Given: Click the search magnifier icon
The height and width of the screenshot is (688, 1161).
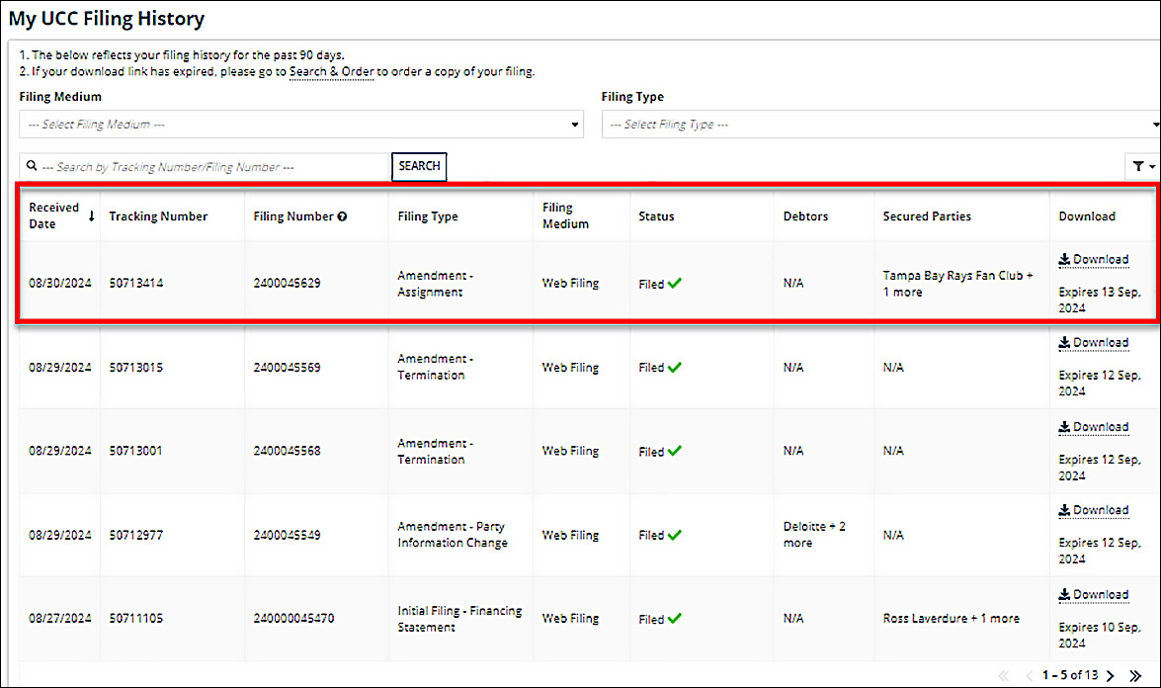Looking at the screenshot, I should [32, 167].
